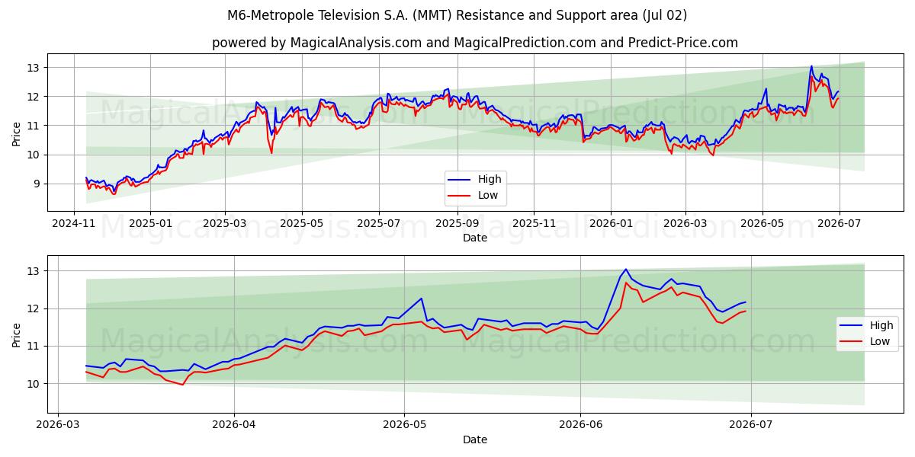Select the bottom chart '2026-04' tick label
915x457 pixels.
[234, 424]
